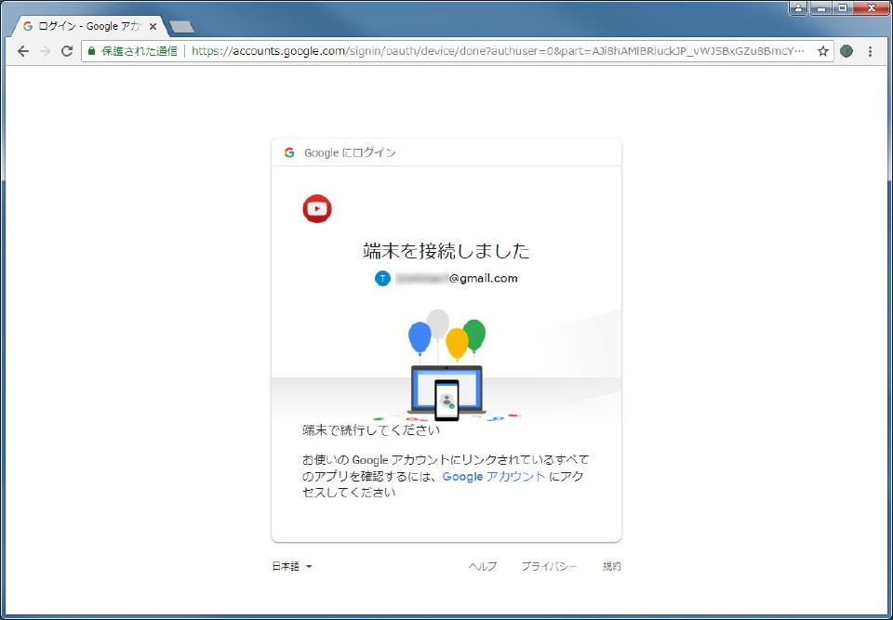Open the green extension icon in toolbar
Screen dimensions: 893x620
coord(846,51)
